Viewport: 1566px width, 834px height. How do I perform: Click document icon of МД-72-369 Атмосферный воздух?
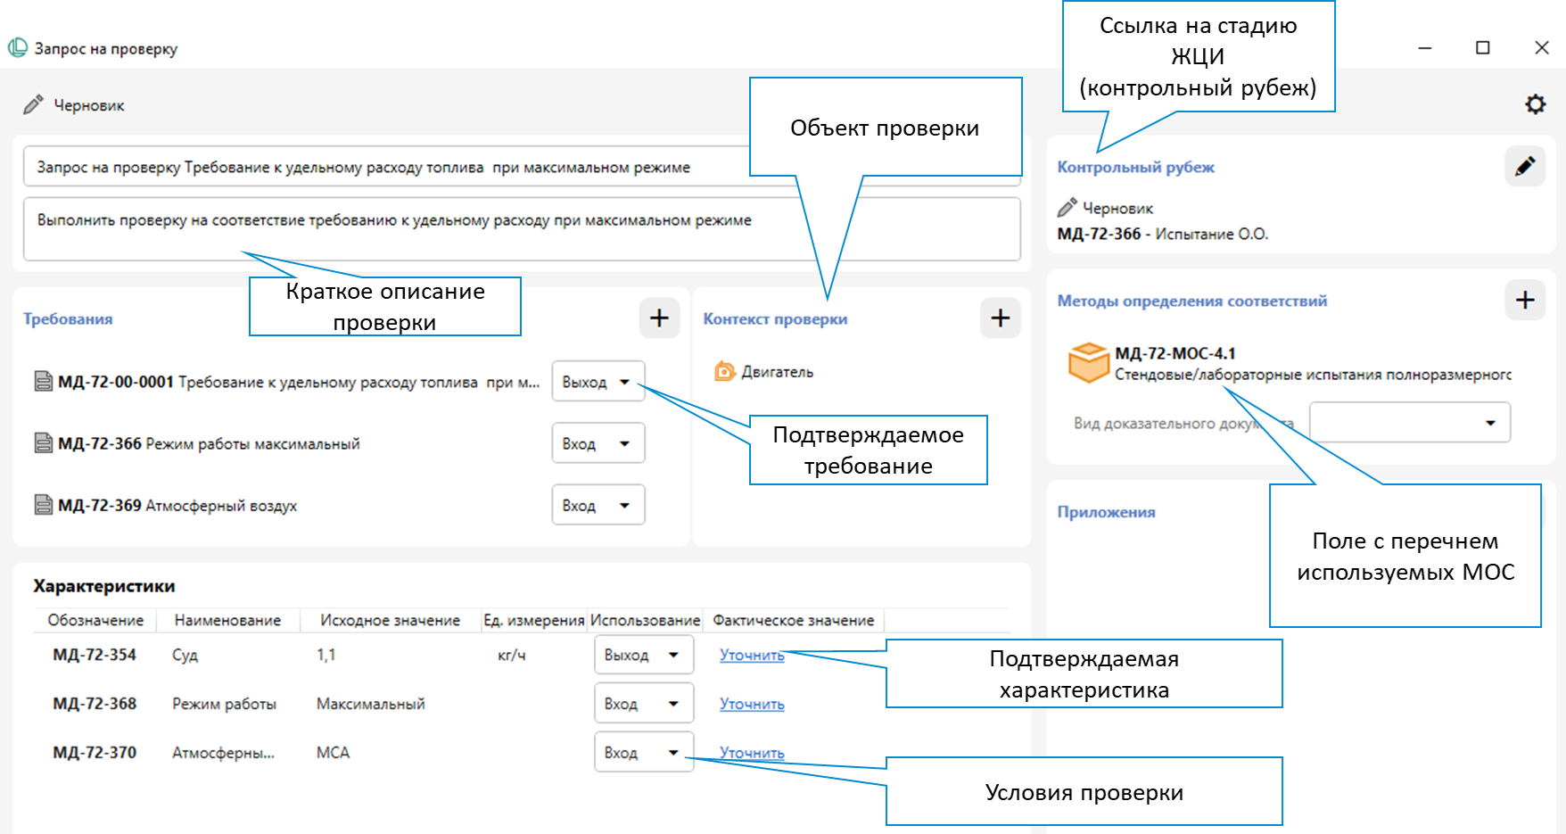tap(43, 506)
